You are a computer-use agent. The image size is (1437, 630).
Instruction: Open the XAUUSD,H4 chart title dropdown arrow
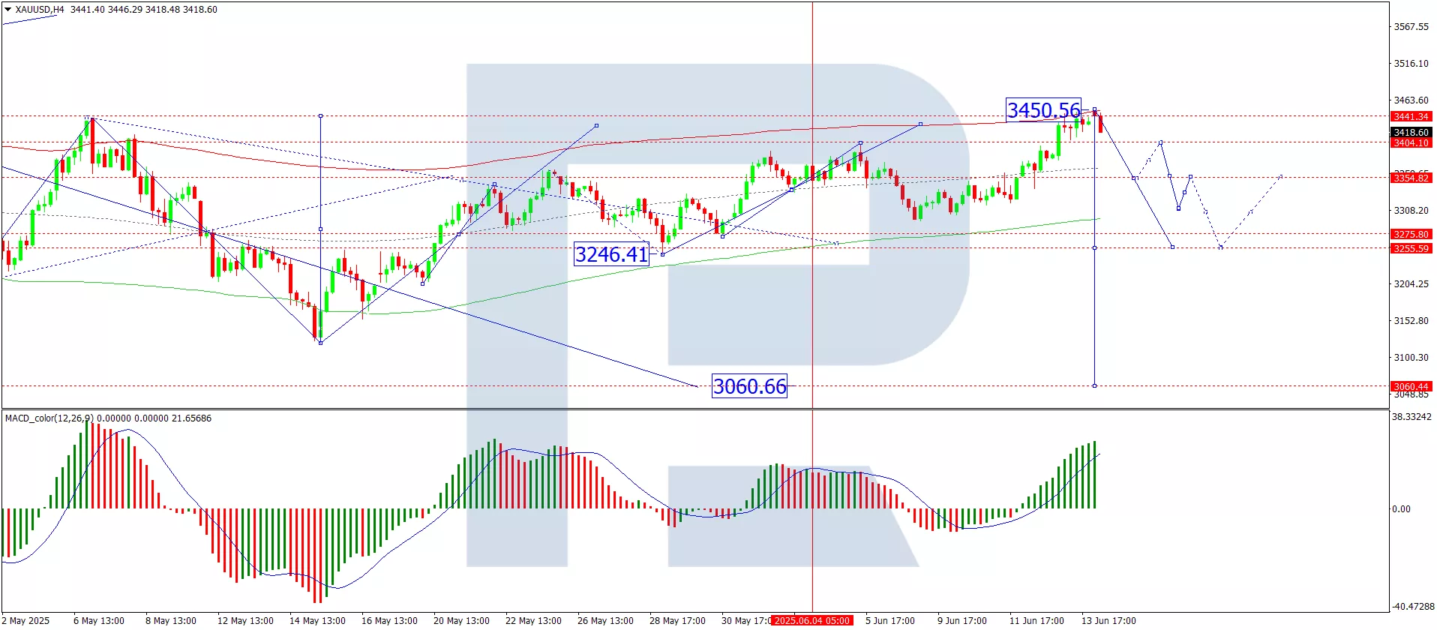click(7, 10)
